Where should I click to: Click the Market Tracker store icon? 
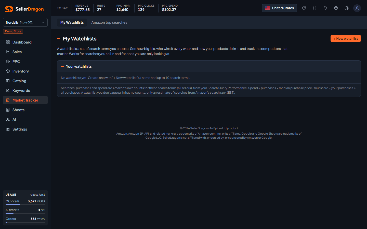click(8, 100)
